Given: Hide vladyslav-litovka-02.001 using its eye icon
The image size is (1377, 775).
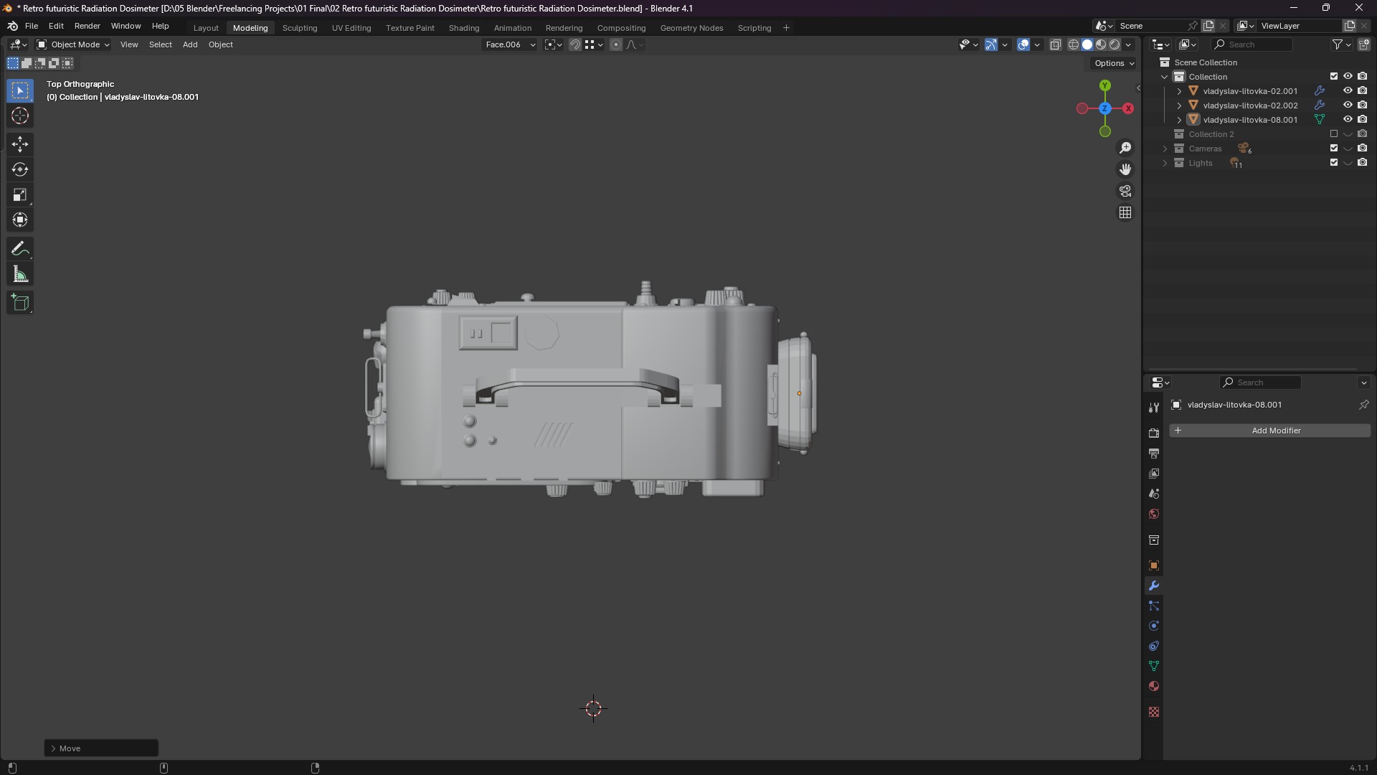Looking at the screenshot, I should click(1348, 91).
